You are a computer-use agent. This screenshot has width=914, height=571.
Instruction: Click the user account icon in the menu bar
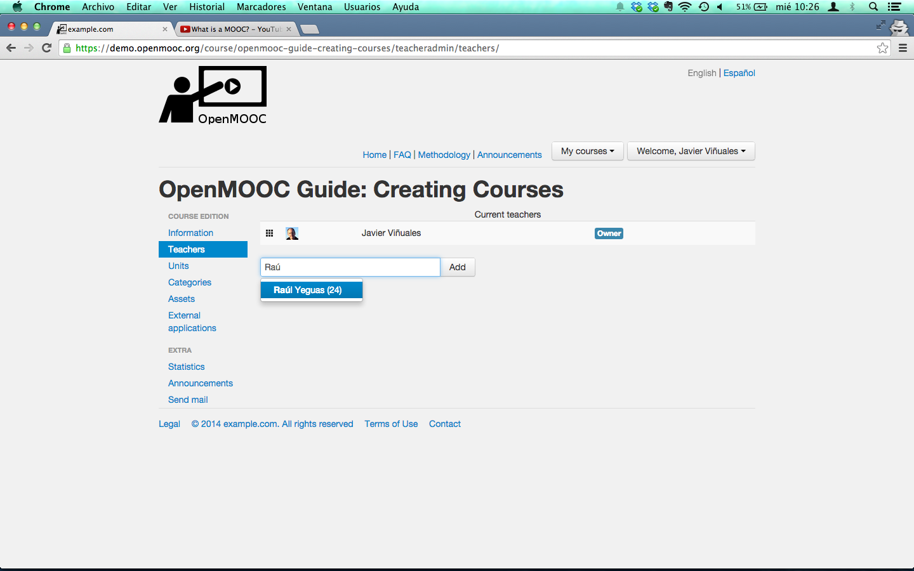coord(833,7)
